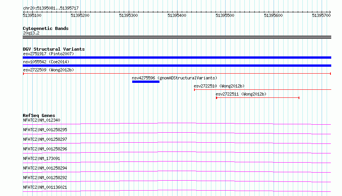Select the 20q13.2 band label
This screenshot has height=196, width=342.
click(31, 33)
